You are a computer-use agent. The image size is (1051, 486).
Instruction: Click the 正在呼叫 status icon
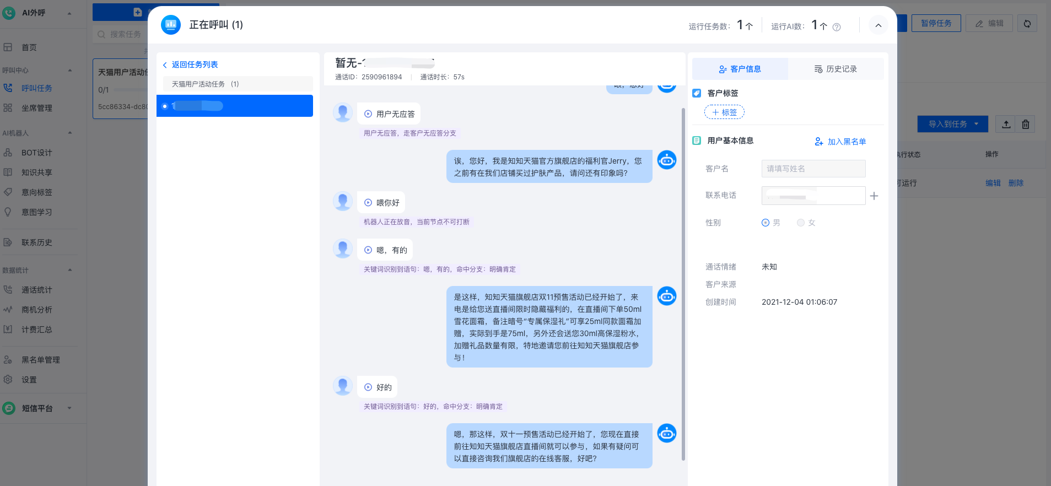coord(171,25)
